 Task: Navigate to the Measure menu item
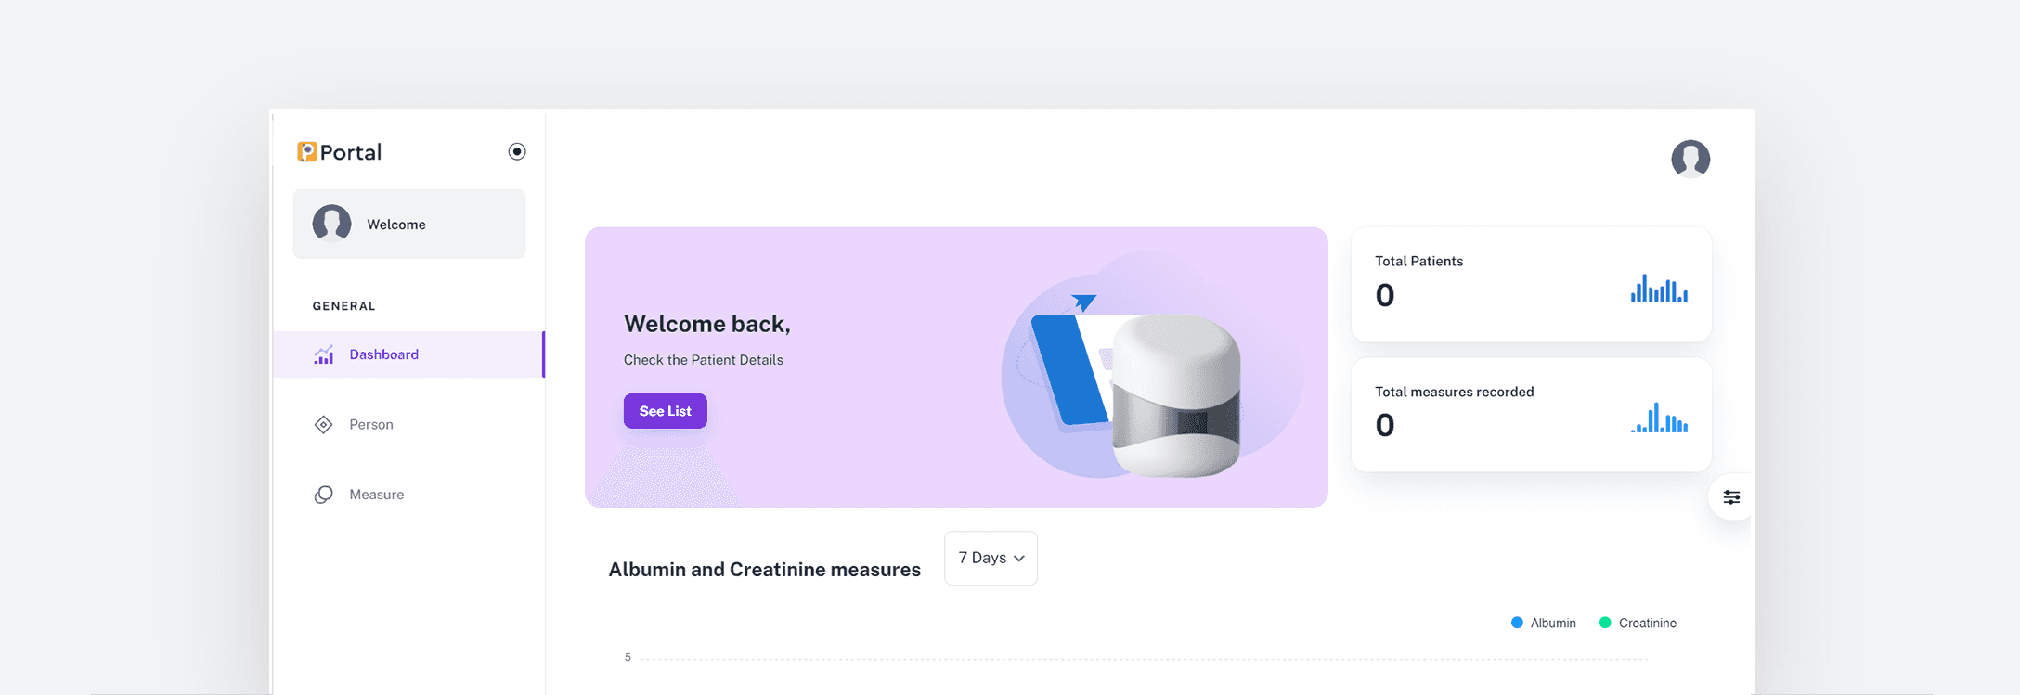[376, 495]
